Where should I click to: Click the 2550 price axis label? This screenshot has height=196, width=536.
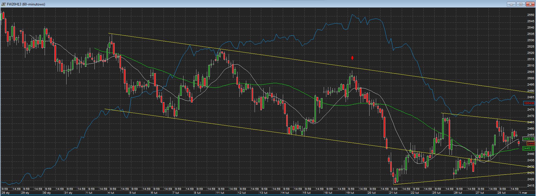click(x=530, y=15)
